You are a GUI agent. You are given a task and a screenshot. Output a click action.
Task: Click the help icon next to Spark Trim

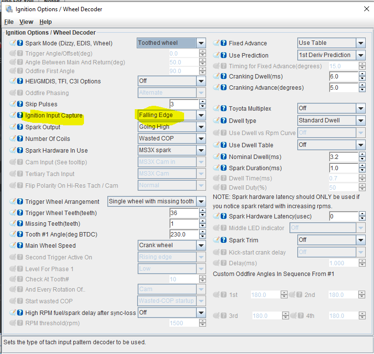224,240
